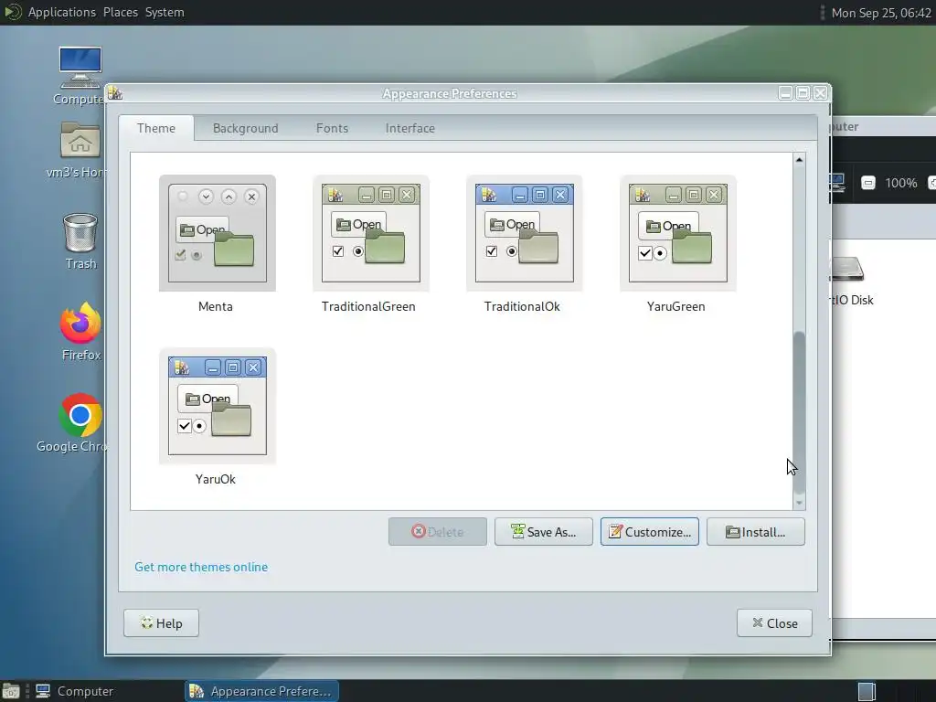Click the YaruGreen theme label
Screen dimensions: 936x702
675,307
